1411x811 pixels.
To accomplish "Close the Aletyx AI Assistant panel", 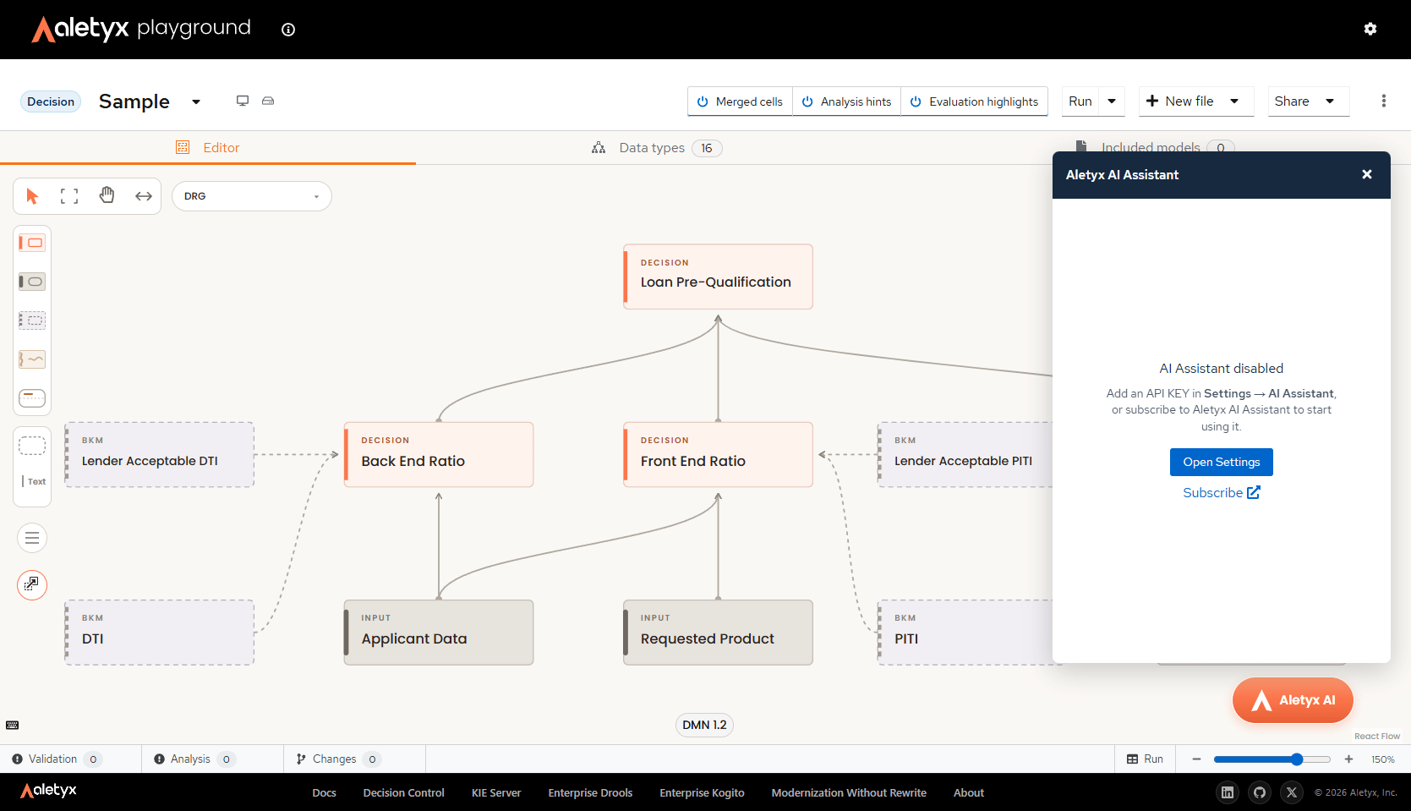I will (x=1367, y=174).
